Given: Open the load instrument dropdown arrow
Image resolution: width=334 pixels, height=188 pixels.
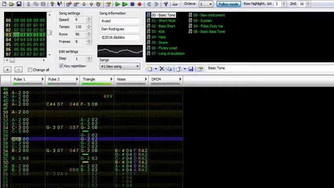Looking at the screenshot, I should point(185,69).
